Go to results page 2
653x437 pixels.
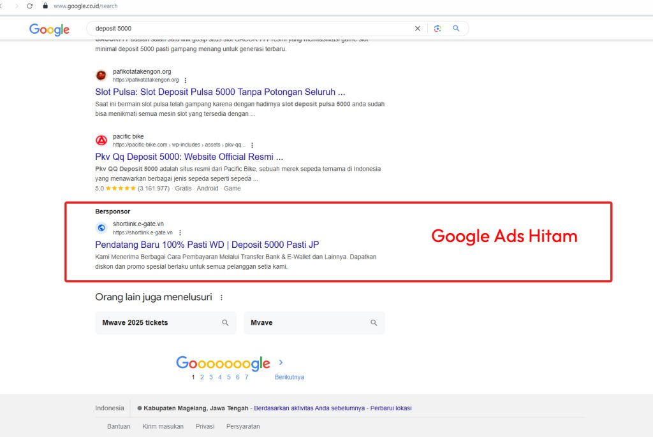pyautogui.click(x=202, y=377)
